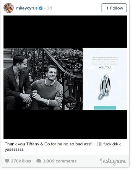The width and height of the screenshot is (131, 171).
Task: Open the 270k likes count
Action: (x=21, y=161)
